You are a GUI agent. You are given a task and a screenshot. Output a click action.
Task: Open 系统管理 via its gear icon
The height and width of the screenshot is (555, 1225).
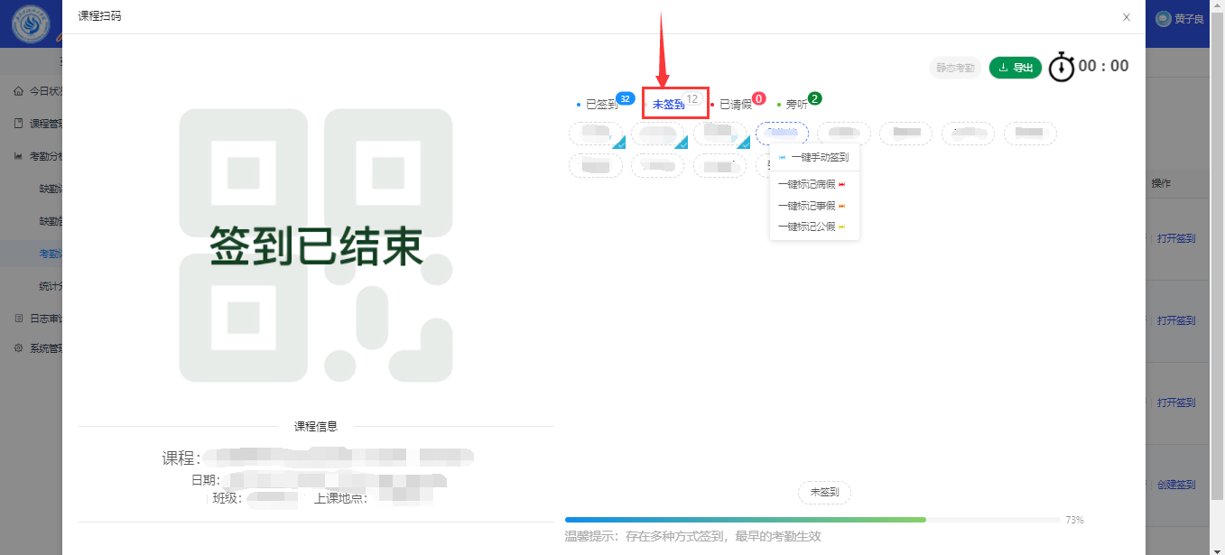point(18,347)
